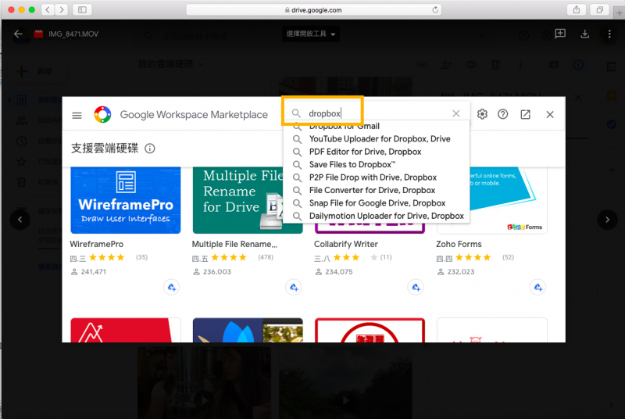Viewport: 625px width, 419px height.
Task: Open Marketplace settings gear
Action: click(482, 114)
